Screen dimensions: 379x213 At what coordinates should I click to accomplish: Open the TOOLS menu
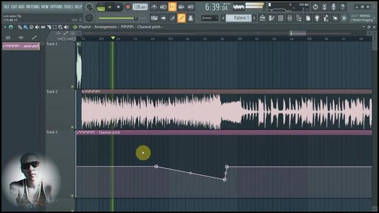click(x=69, y=7)
